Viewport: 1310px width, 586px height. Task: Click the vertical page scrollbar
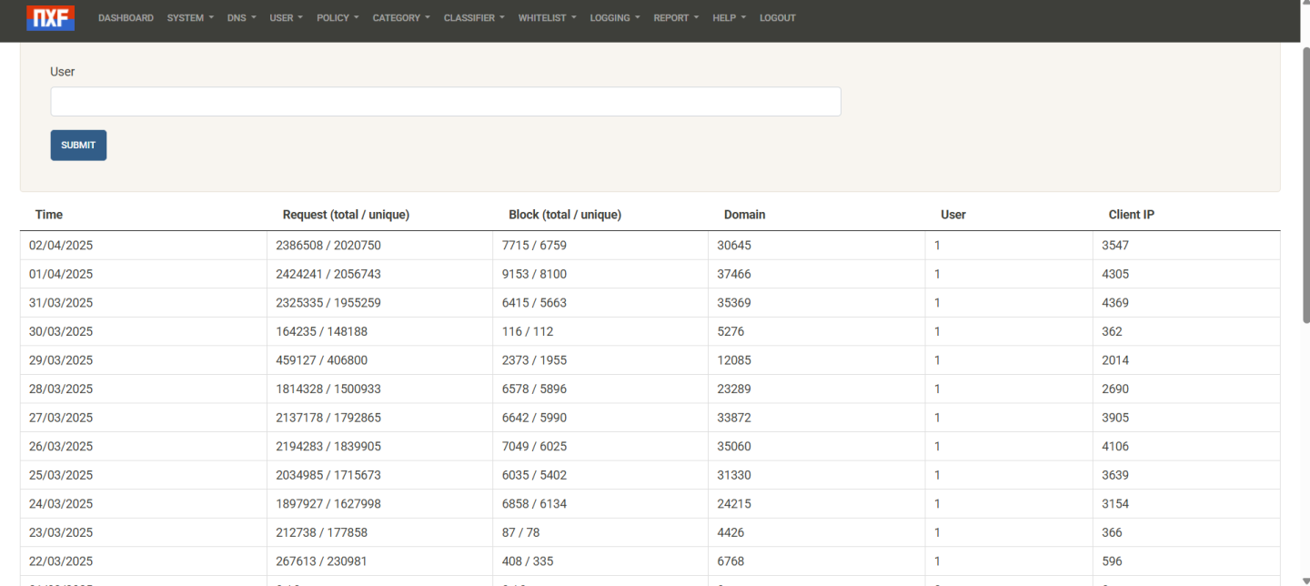pos(1305,182)
